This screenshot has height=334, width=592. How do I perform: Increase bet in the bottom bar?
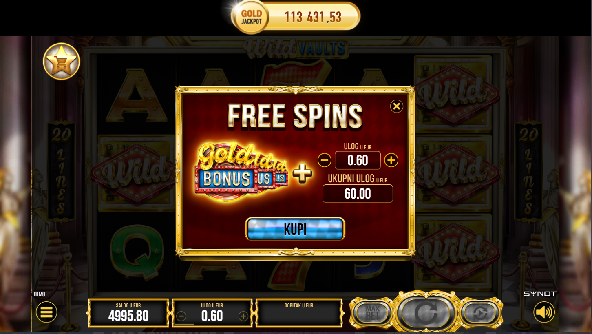coord(243,316)
